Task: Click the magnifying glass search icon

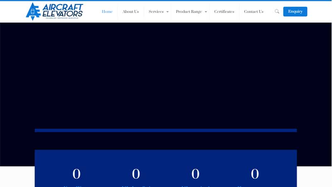Action: click(277, 12)
